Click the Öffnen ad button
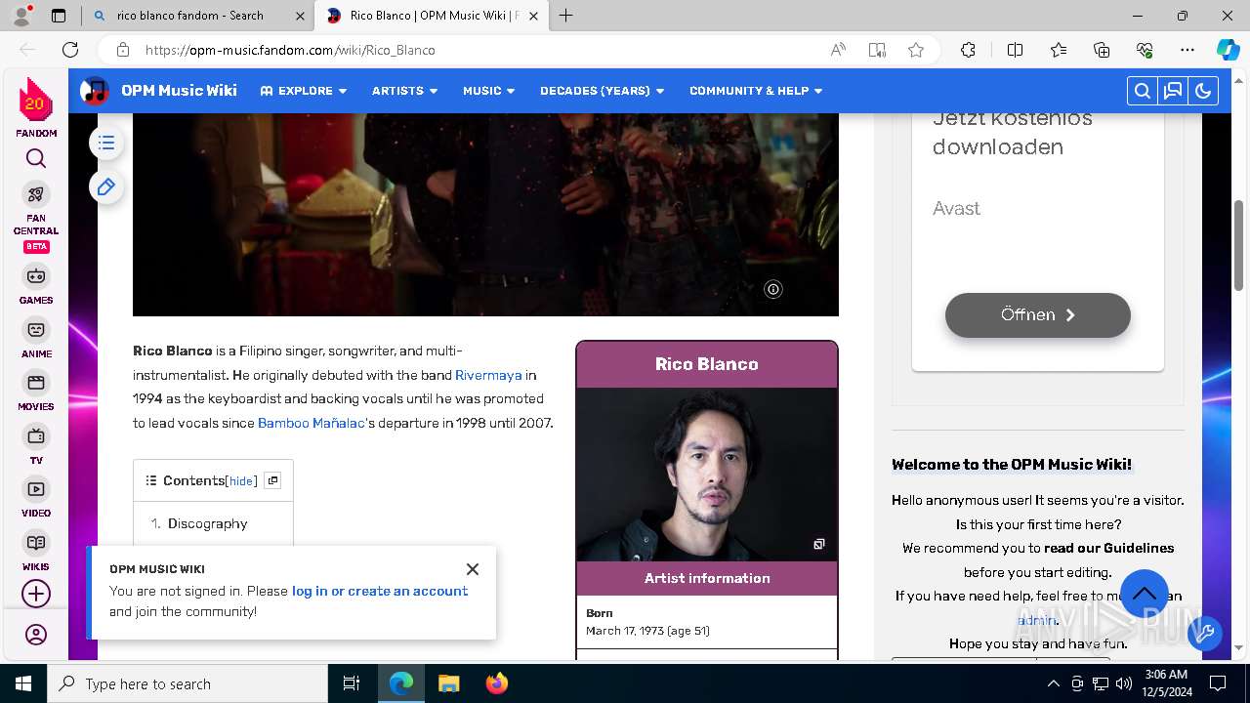Viewport: 1250px width, 703px height. click(1038, 315)
